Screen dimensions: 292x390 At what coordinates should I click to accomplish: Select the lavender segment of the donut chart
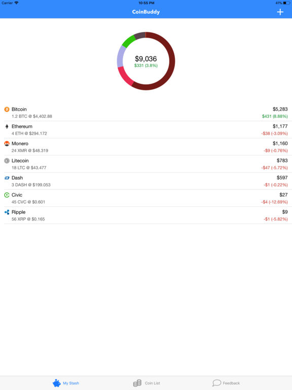(x=121, y=57)
